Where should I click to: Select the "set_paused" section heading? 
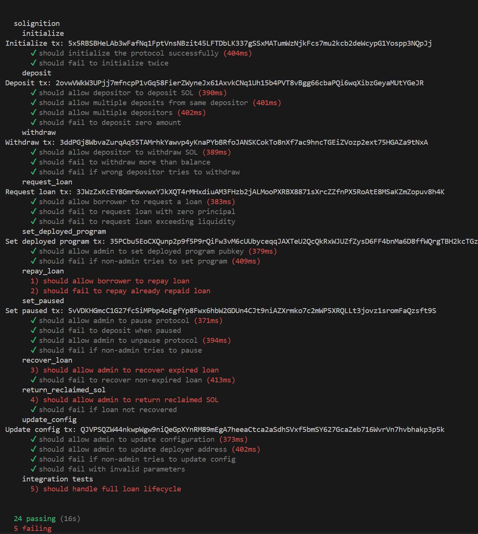(43, 300)
